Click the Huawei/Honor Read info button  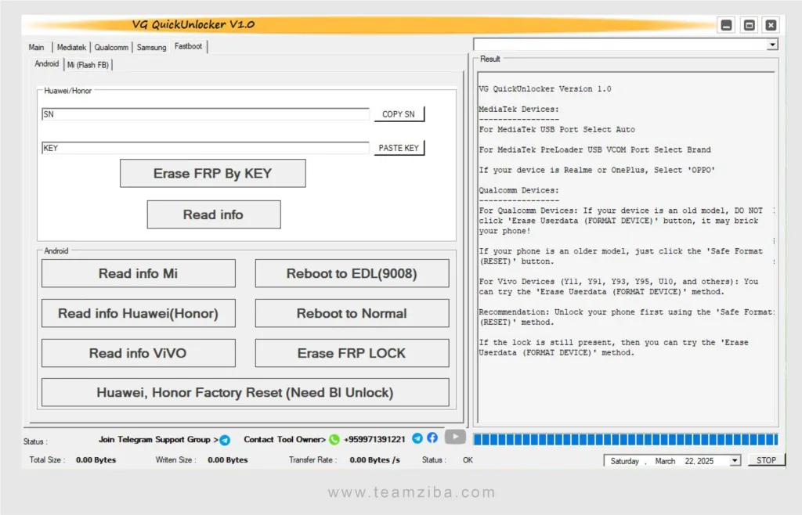click(x=213, y=214)
